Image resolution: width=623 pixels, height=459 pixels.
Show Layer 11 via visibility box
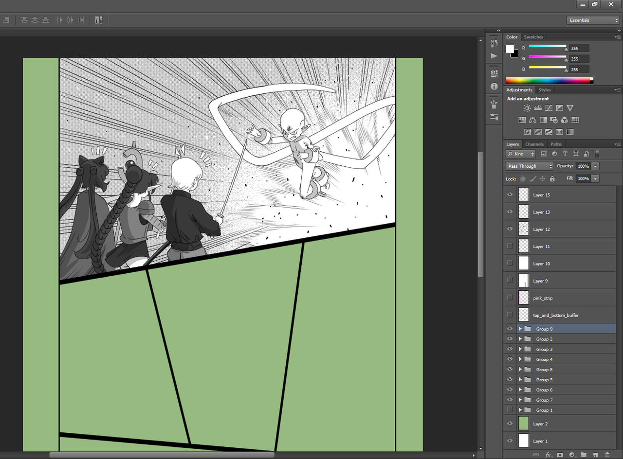click(x=510, y=246)
